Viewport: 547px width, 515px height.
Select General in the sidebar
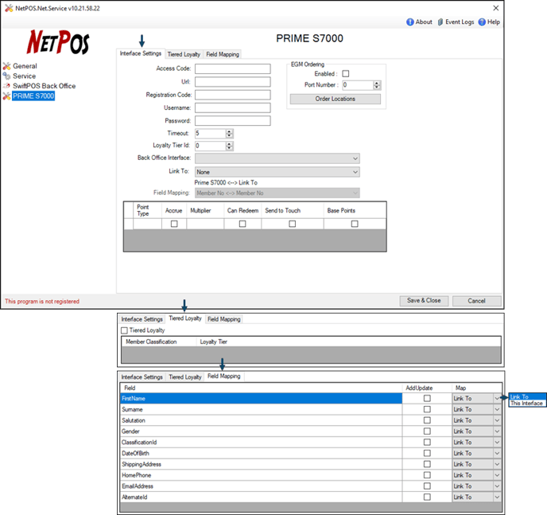25,66
